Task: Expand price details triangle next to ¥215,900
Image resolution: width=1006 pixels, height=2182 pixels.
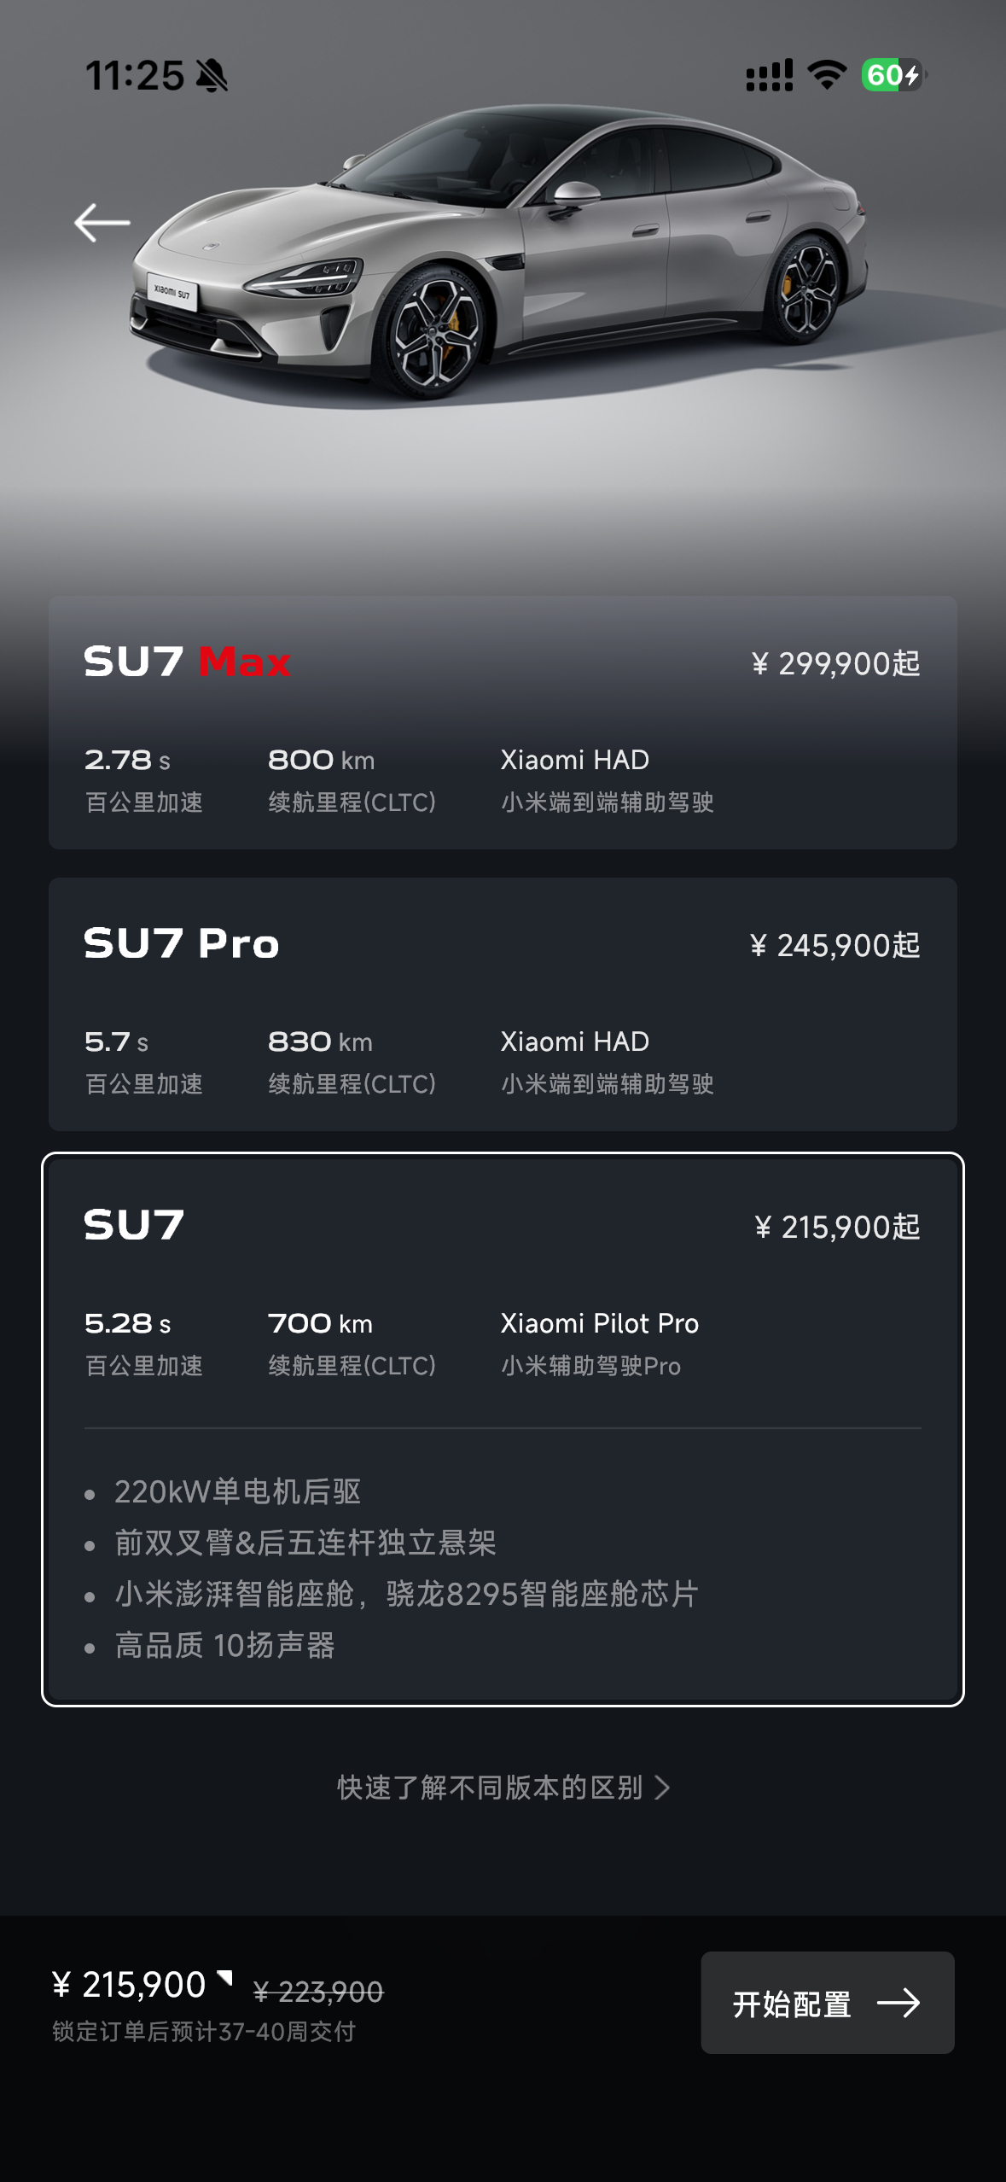Action: pos(224,1977)
